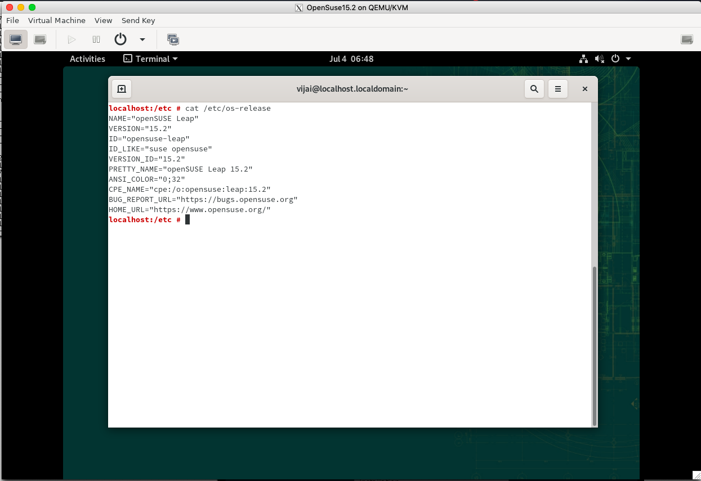Click the terminal cursor at the last prompt
This screenshot has height=481, width=701.
[x=187, y=219]
